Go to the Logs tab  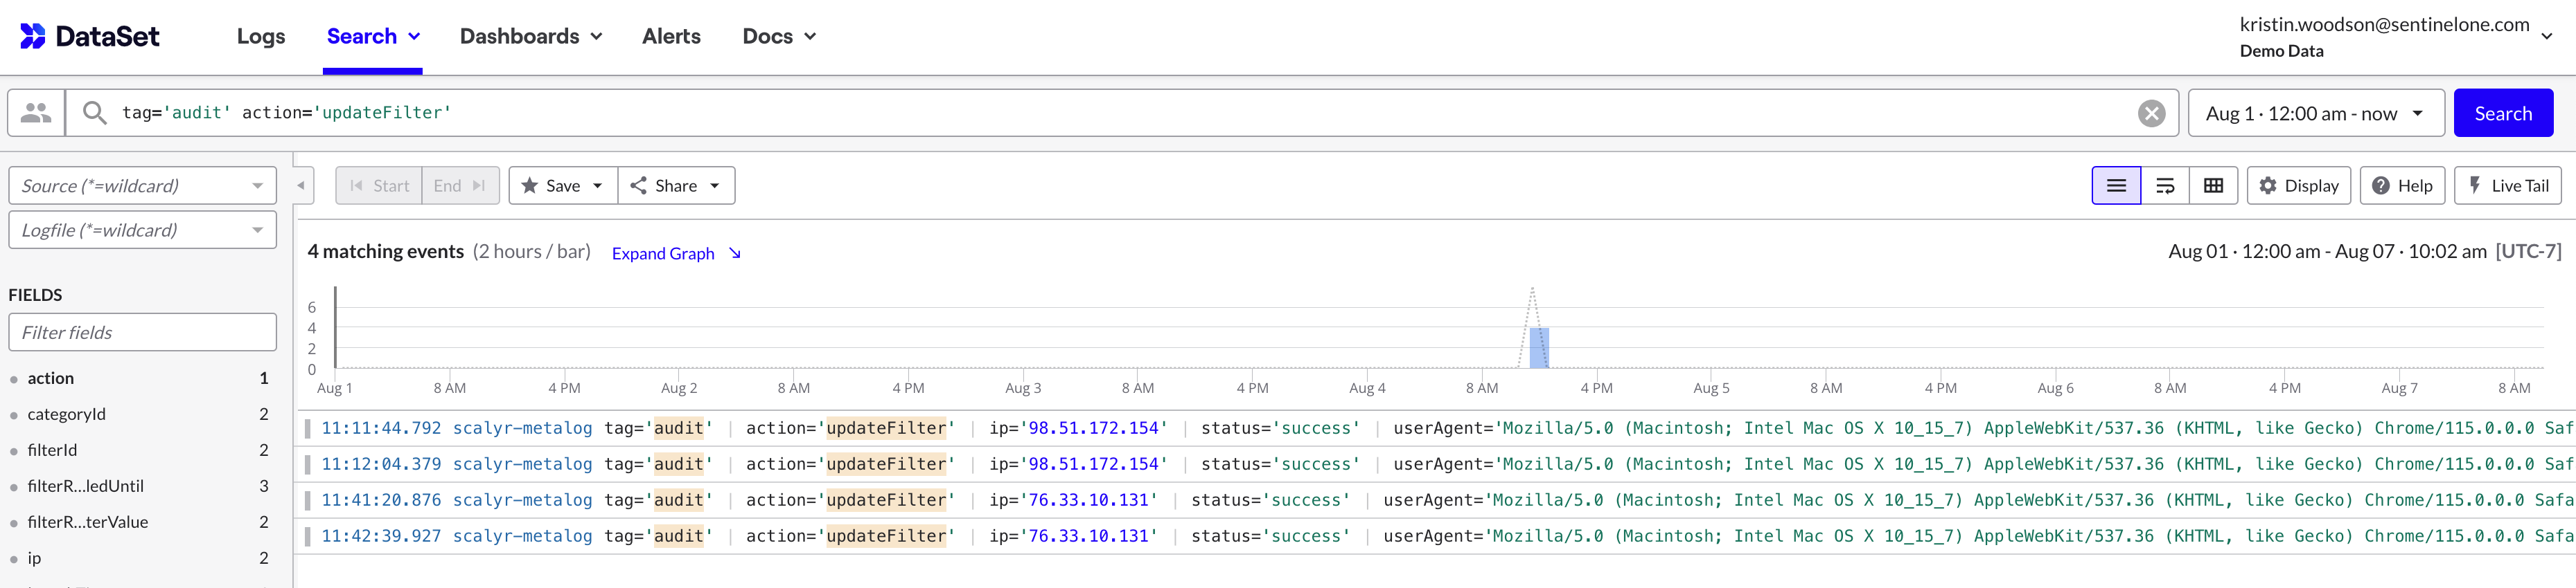point(261,37)
